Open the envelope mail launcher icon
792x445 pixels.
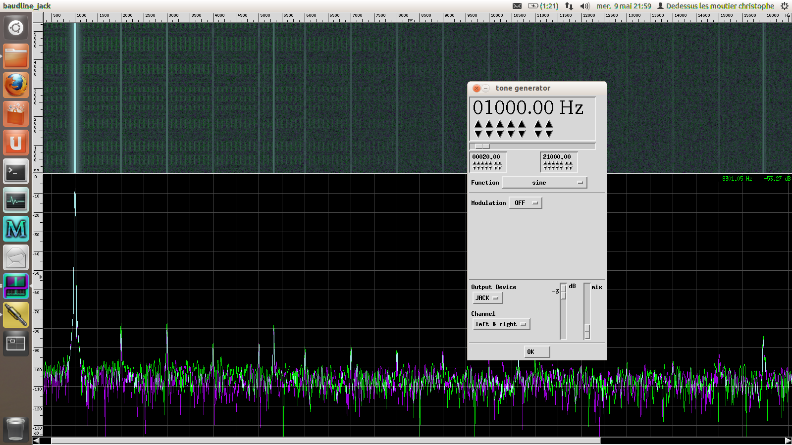coord(16,257)
